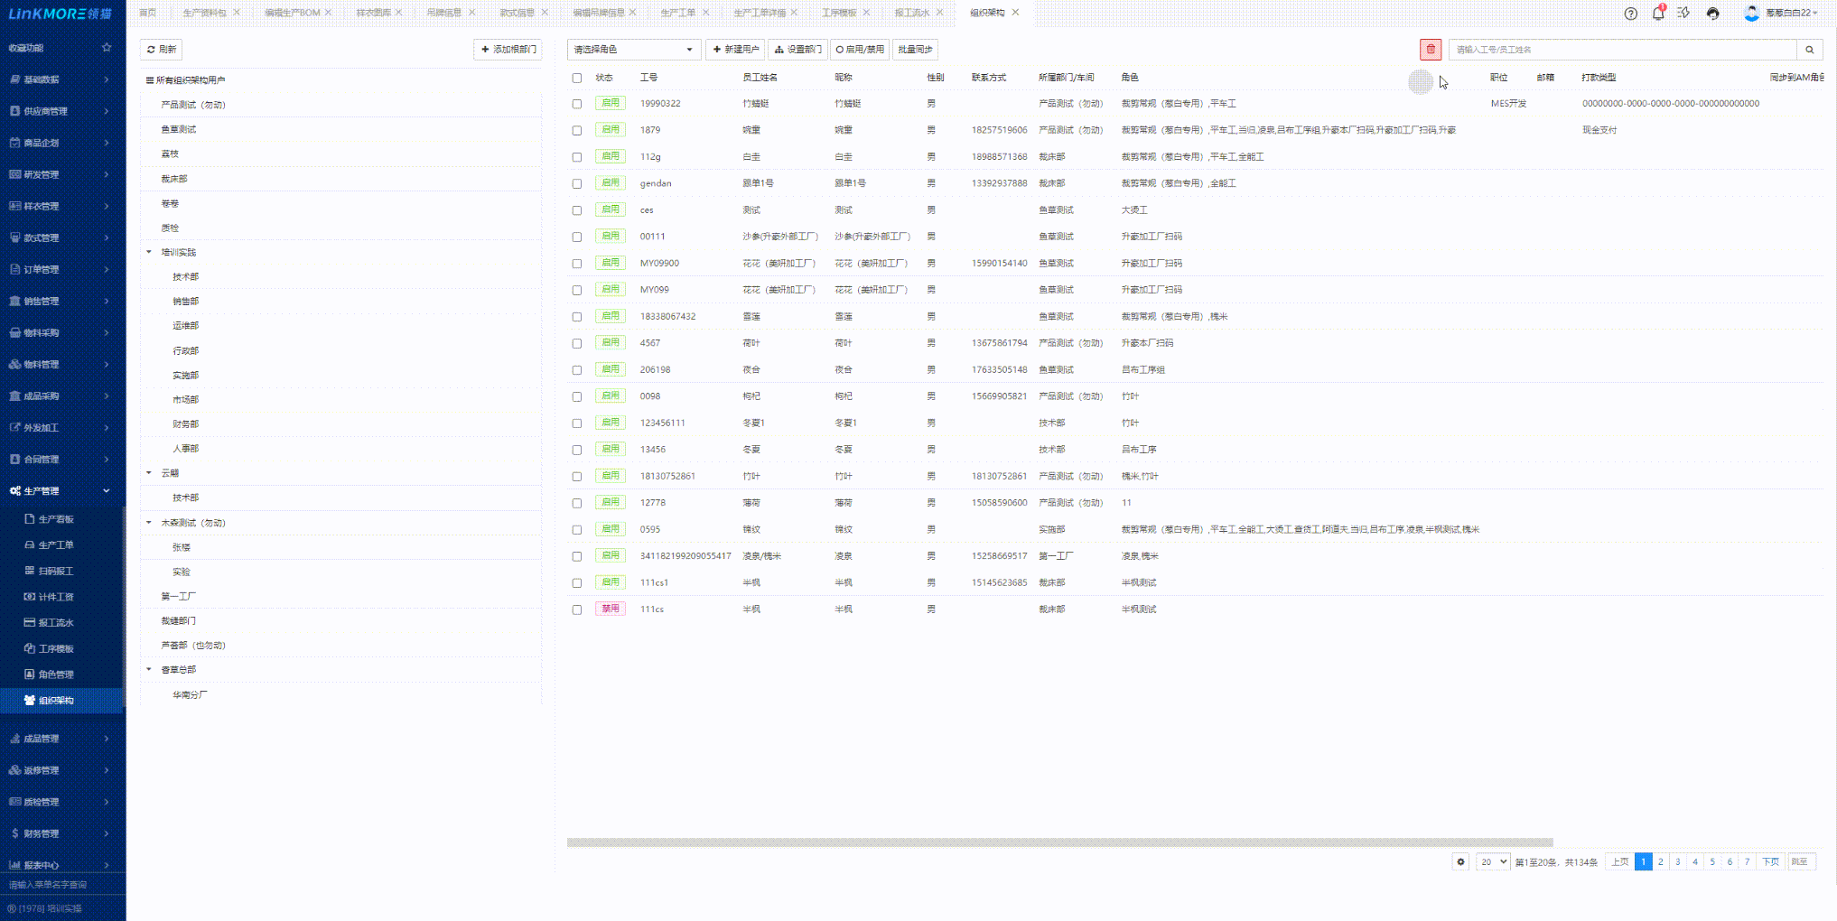
Task: Collapse the 培训实践 tree node
Action: point(149,252)
